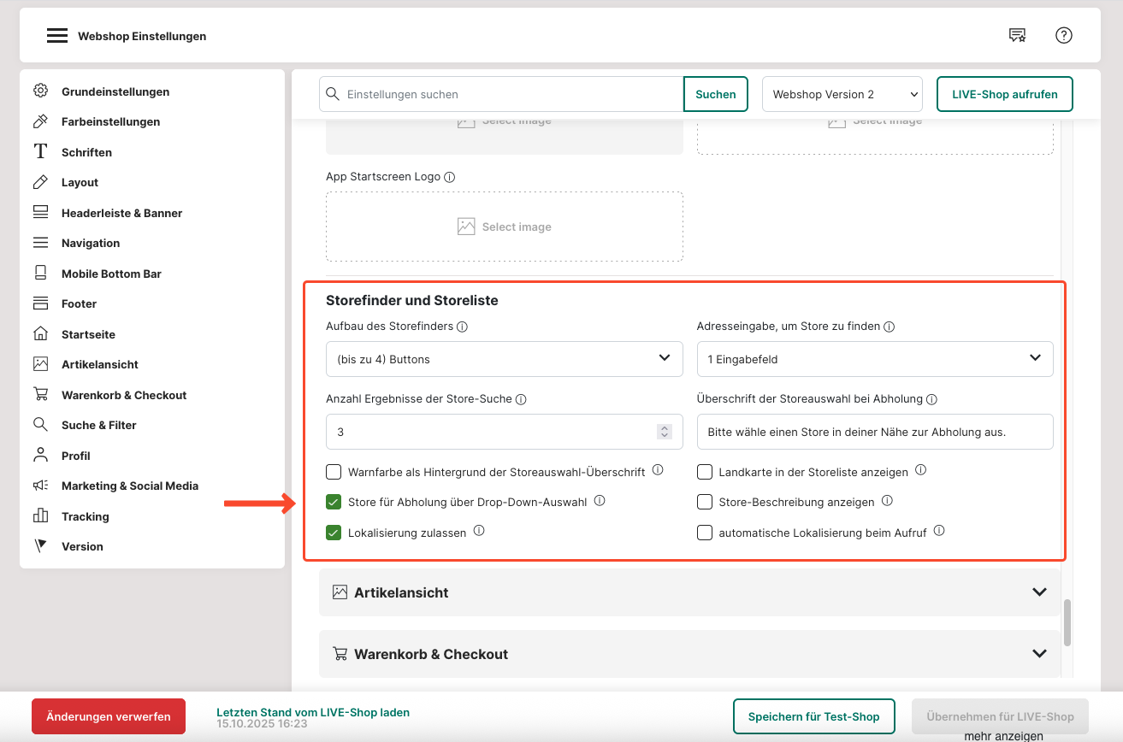Click info icon next to Store-Beschreibung anzeigen
The image size is (1123, 742).
tap(887, 501)
